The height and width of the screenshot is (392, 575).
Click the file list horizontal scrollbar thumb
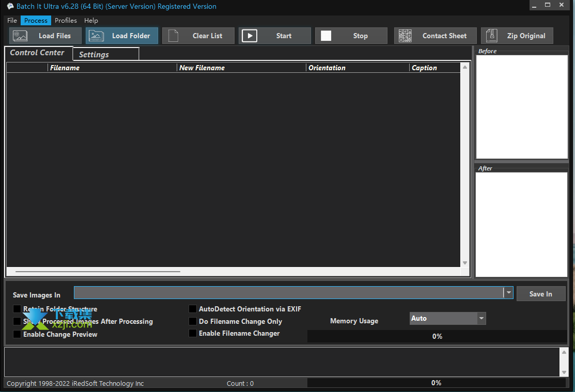pos(98,272)
